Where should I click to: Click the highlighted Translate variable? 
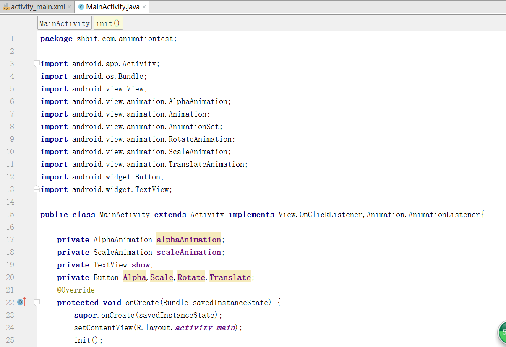coord(230,277)
